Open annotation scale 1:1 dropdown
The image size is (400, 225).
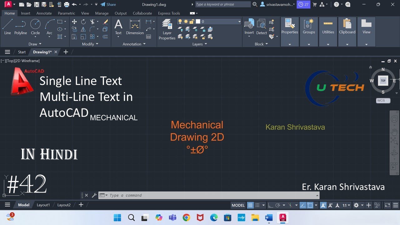(x=346, y=205)
